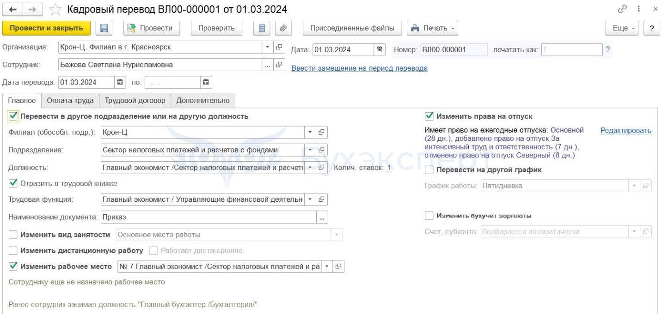The image size is (662, 314).
Task: Uncheck Отразить в трудовой книжке
Action: click(x=13, y=183)
